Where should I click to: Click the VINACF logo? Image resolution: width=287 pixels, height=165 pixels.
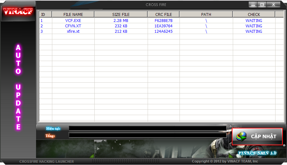coord(18,11)
